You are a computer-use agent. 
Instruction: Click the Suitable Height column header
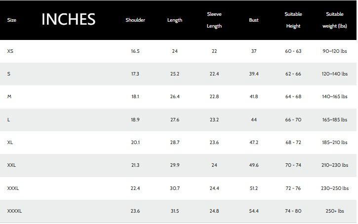click(x=293, y=20)
